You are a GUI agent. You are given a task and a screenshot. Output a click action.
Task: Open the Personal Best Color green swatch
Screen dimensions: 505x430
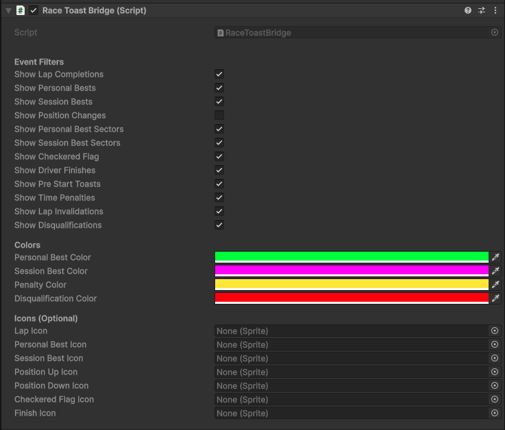tap(352, 257)
